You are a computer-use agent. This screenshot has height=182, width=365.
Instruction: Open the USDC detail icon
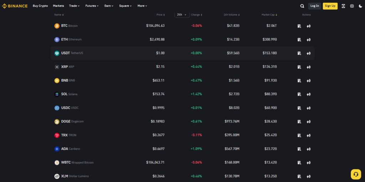[299, 108]
